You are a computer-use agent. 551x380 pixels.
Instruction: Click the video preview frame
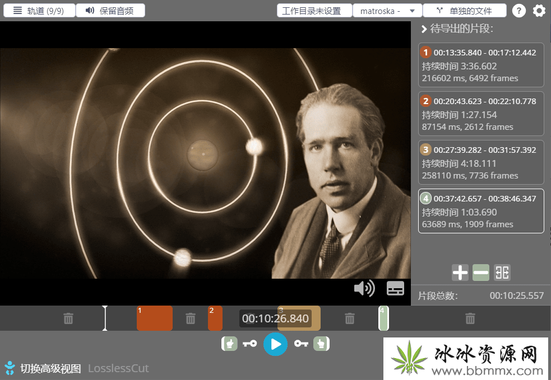click(205, 163)
